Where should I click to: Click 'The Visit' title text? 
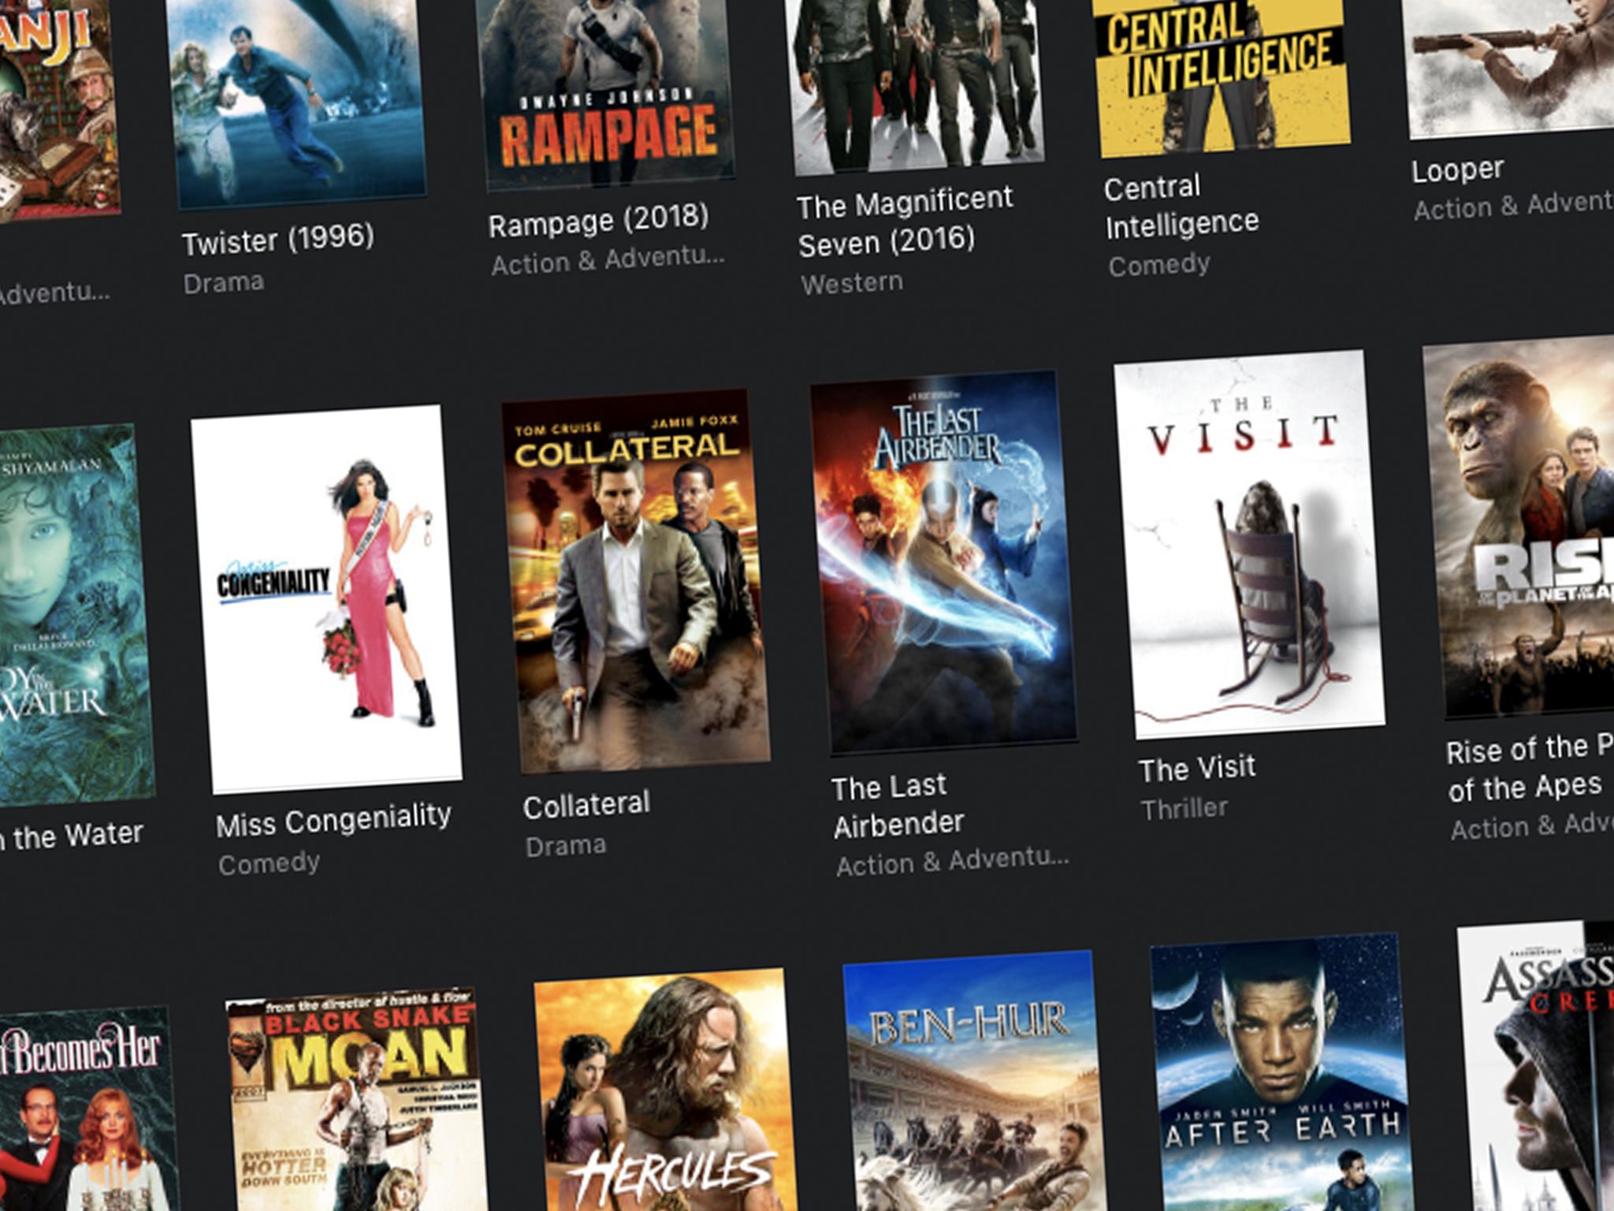point(1197,768)
